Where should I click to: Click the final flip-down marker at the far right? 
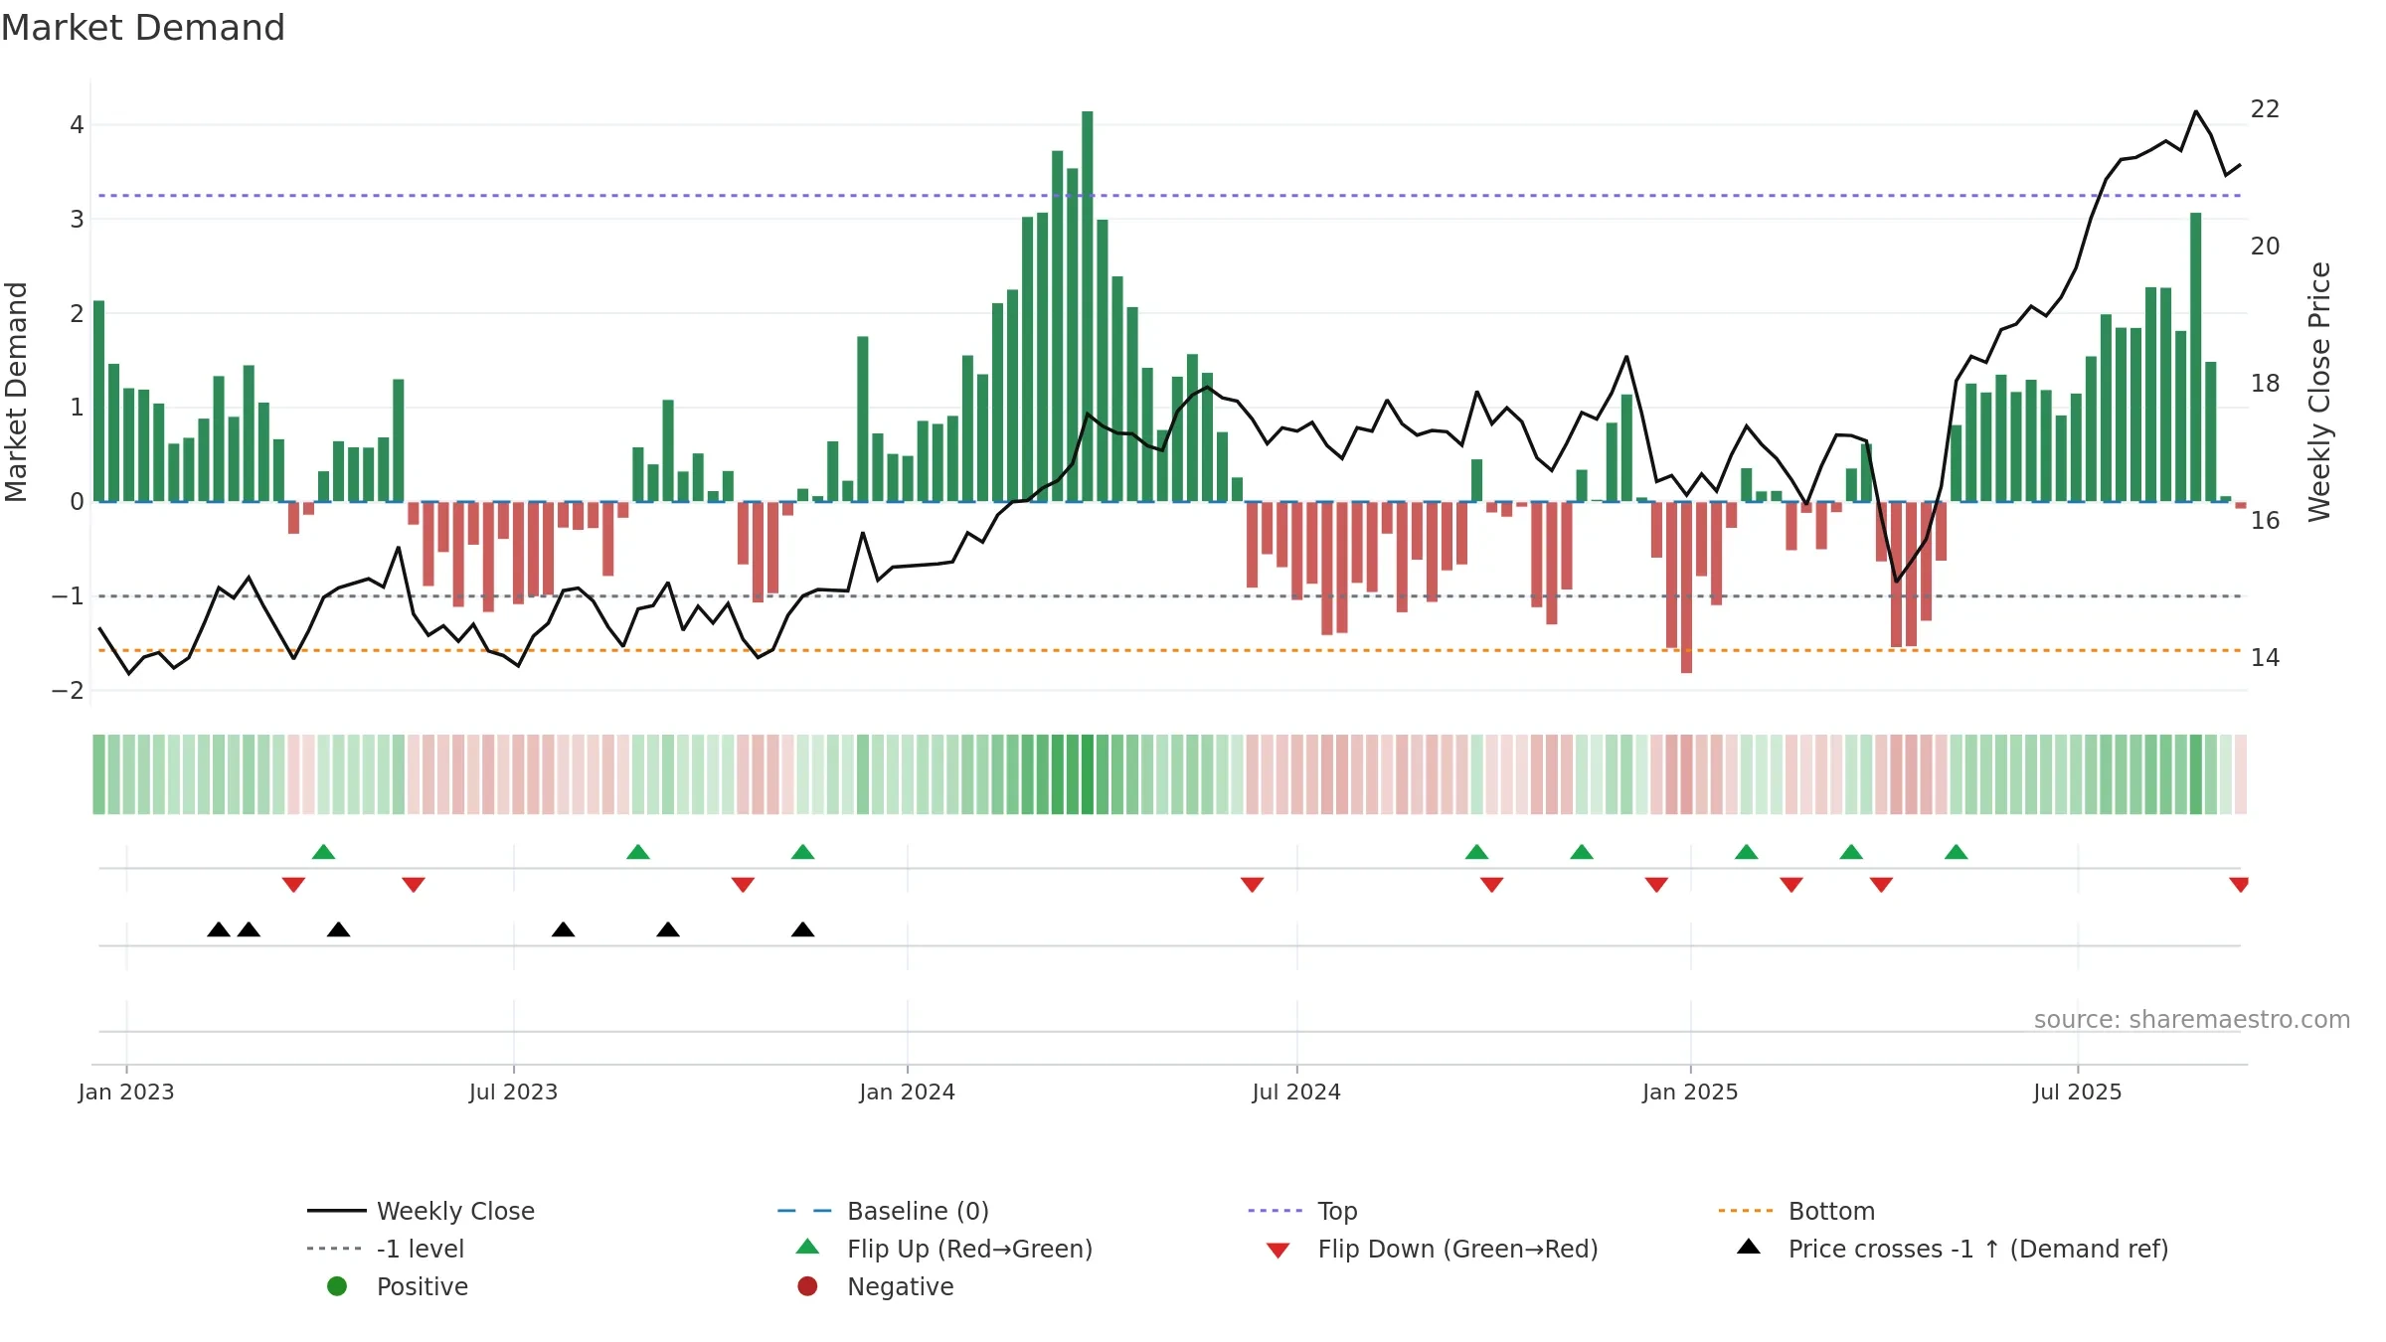point(2239,885)
